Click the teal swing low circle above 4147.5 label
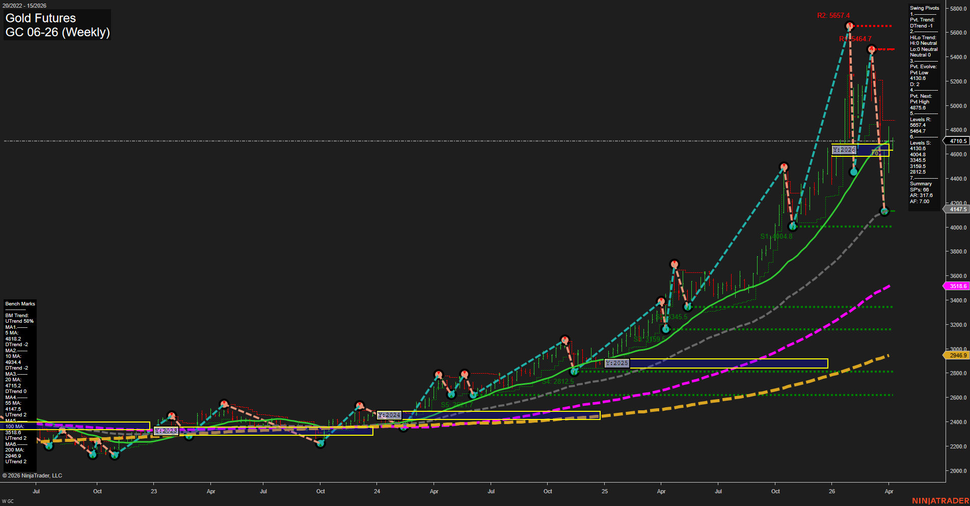 [x=885, y=211]
